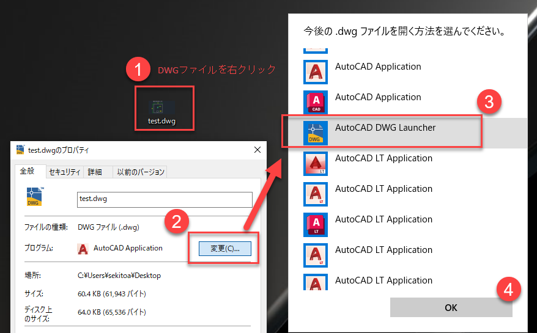The image size is (537, 333).
Task: Pick the AutoCAD Application directly above the CAD-labeled one
Action: [x=407, y=72]
